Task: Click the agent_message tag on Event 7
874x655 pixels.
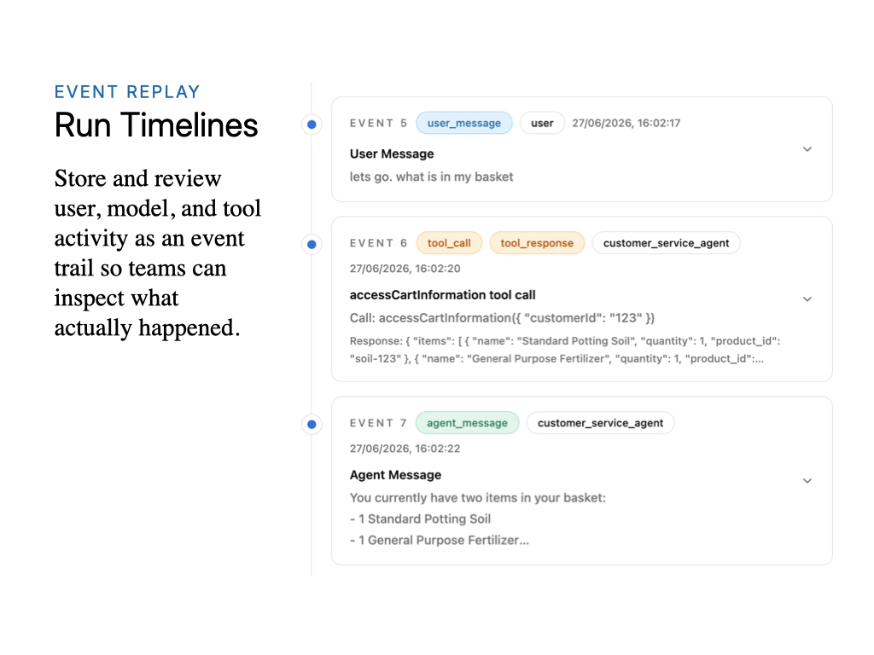Action: tap(467, 423)
